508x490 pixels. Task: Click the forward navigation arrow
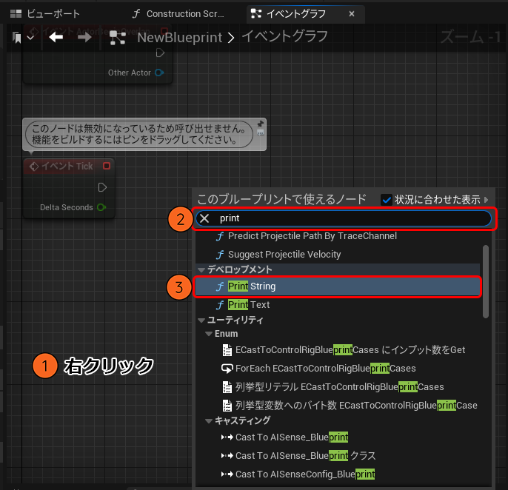tap(84, 37)
